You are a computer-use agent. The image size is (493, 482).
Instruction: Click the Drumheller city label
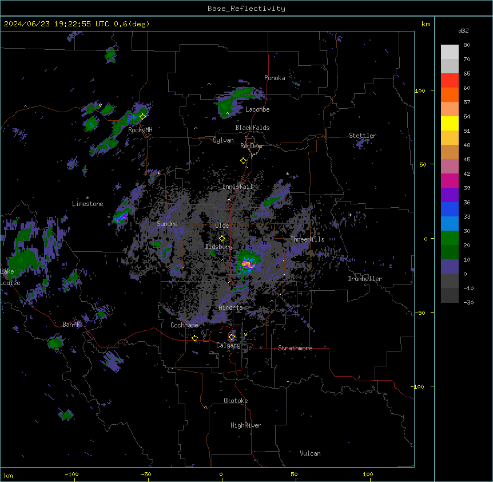point(365,279)
